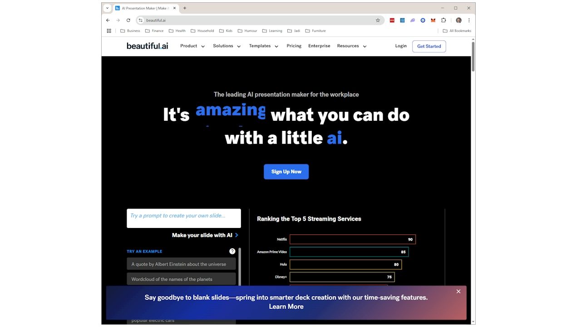Open the Enterprise page

click(x=319, y=46)
